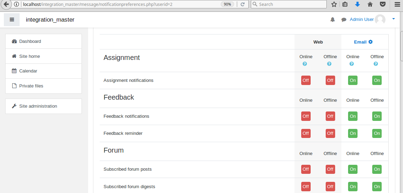The image size is (403, 193).
Task: Click the Subscribed forum digests label
Action: [x=129, y=187]
